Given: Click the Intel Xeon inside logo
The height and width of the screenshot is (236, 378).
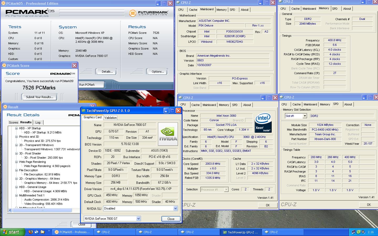Looking at the screenshot, I should (263, 123).
